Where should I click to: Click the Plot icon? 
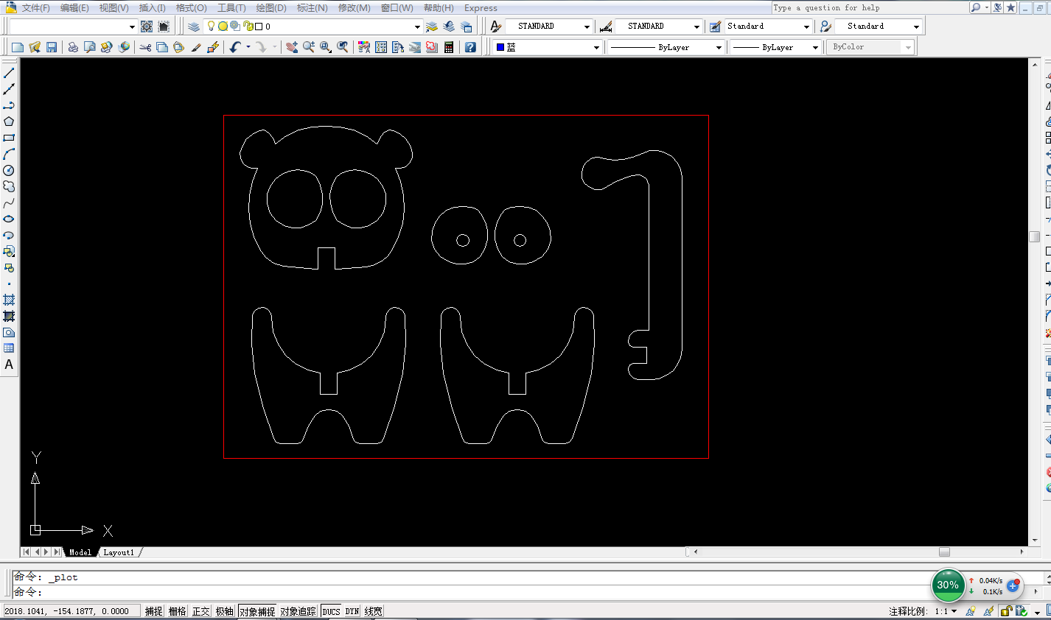(72, 48)
